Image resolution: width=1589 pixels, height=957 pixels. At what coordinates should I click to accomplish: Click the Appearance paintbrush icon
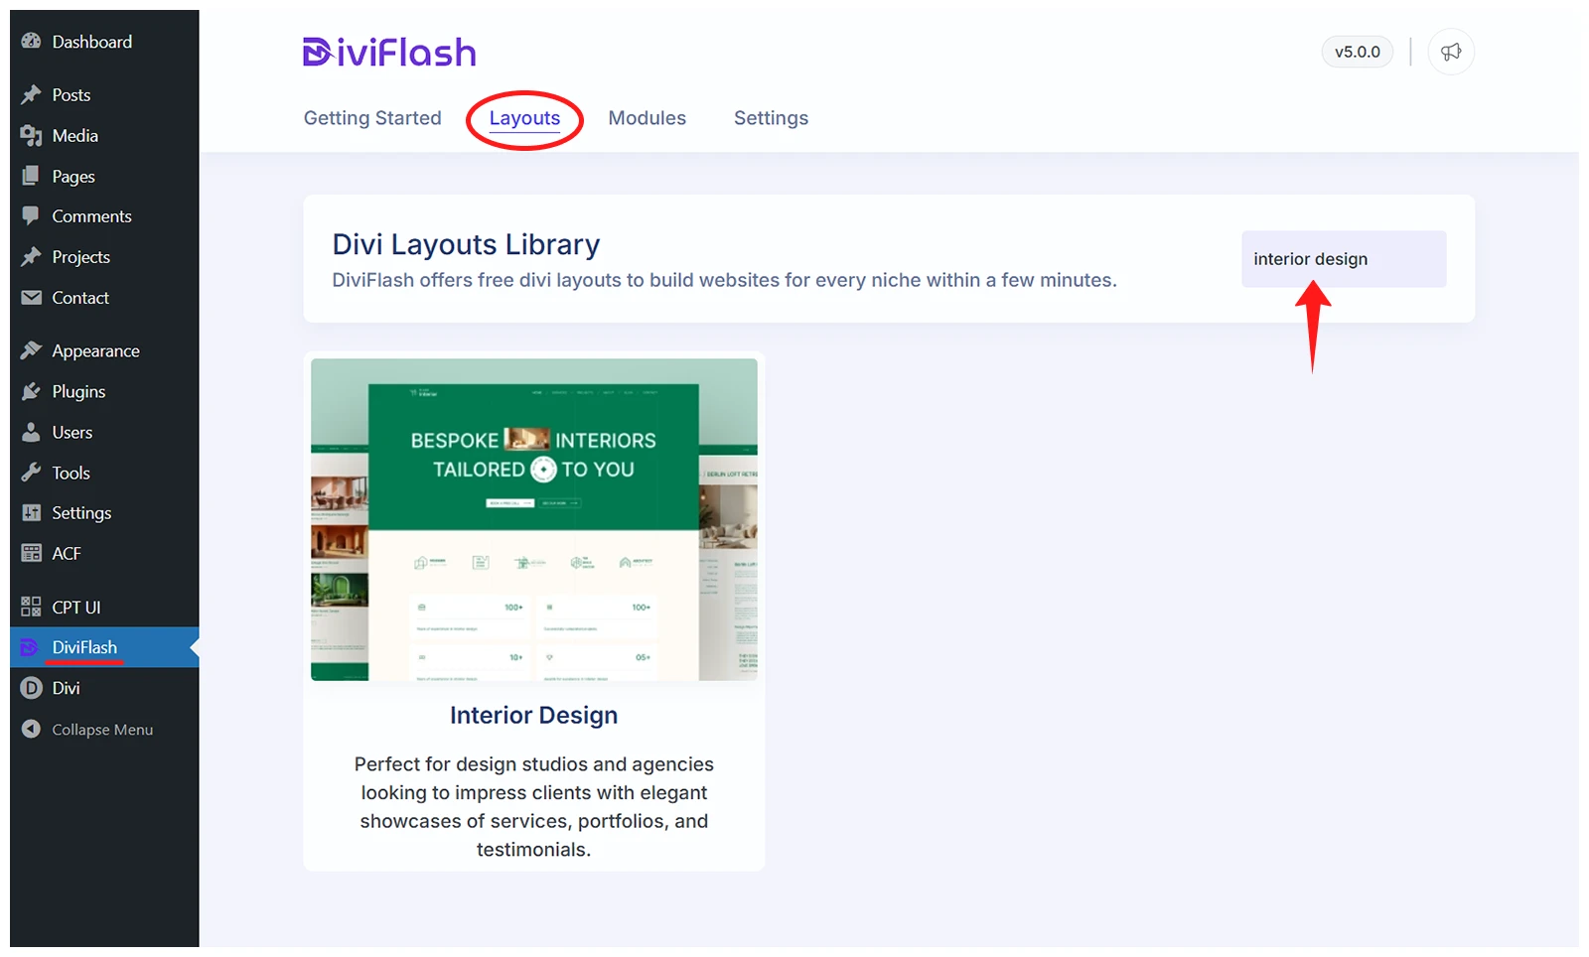coord(32,351)
